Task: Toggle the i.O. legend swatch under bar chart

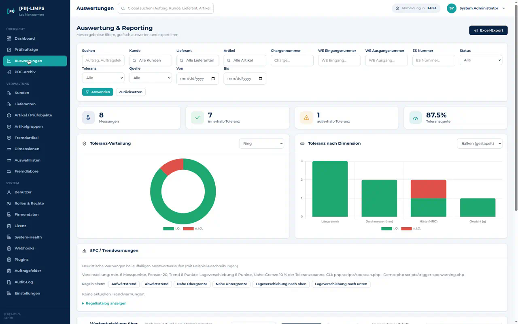Action: click(386, 229)
